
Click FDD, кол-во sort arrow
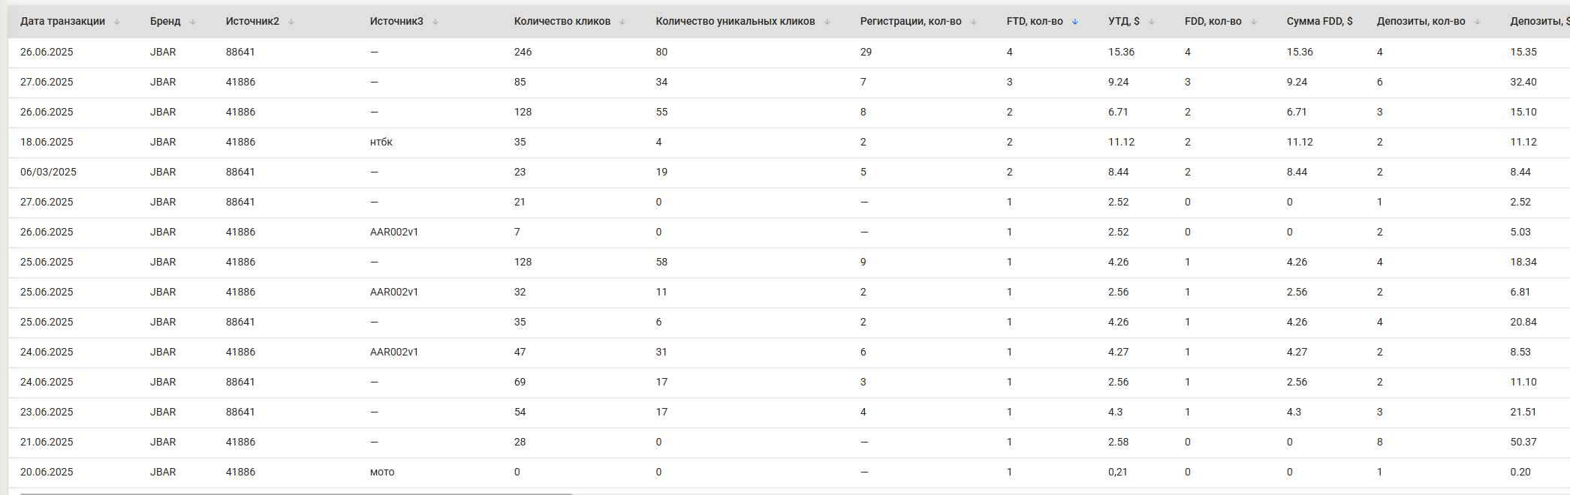[1254, 22]
